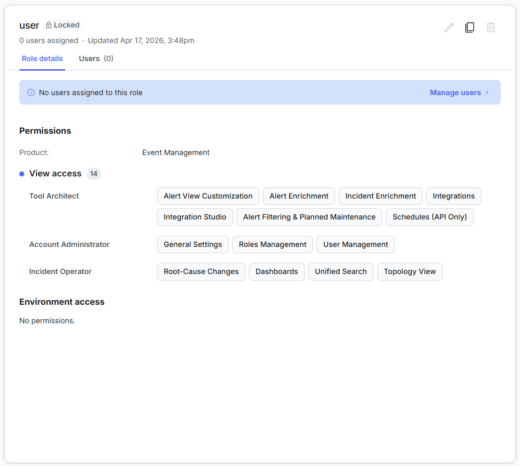Click the 14 count badge
This screenshot has width=520, height=466.
point(94,174)
